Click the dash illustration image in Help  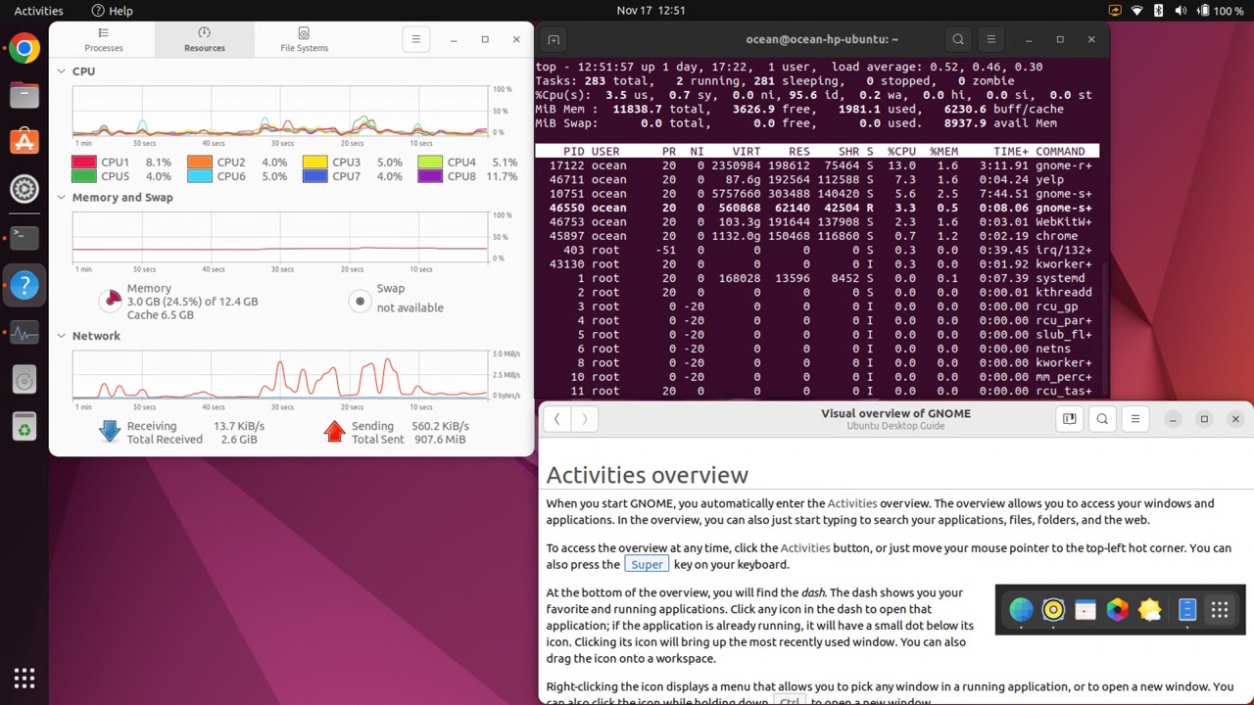(x=1120, y=610)
